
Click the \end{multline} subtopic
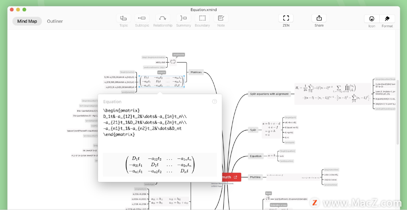[x=331, y=185]
